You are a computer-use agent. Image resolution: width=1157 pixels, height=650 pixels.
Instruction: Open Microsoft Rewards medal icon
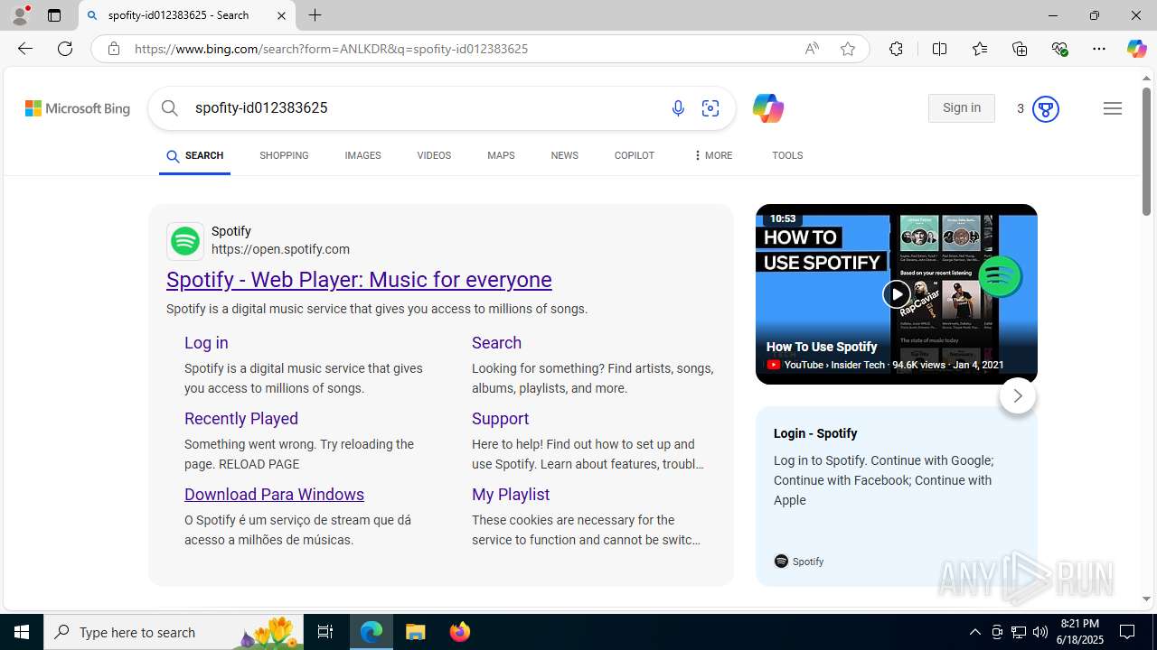(1045, 109)
